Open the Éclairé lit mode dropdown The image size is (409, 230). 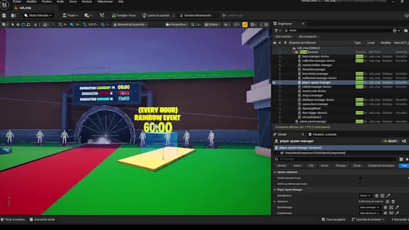pyautogui.click(x=212, y=25)
